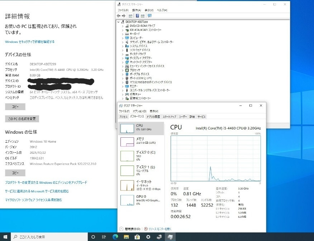314x241 pixels.
Task: Open ヘルプ(H) menu in Device Manager
Action: pos(162,10)
